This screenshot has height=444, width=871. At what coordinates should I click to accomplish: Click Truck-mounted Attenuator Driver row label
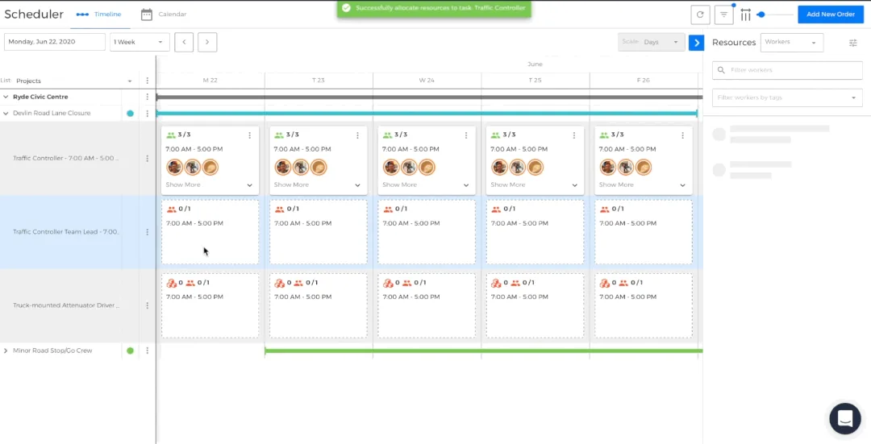click(x=66, y=305)
